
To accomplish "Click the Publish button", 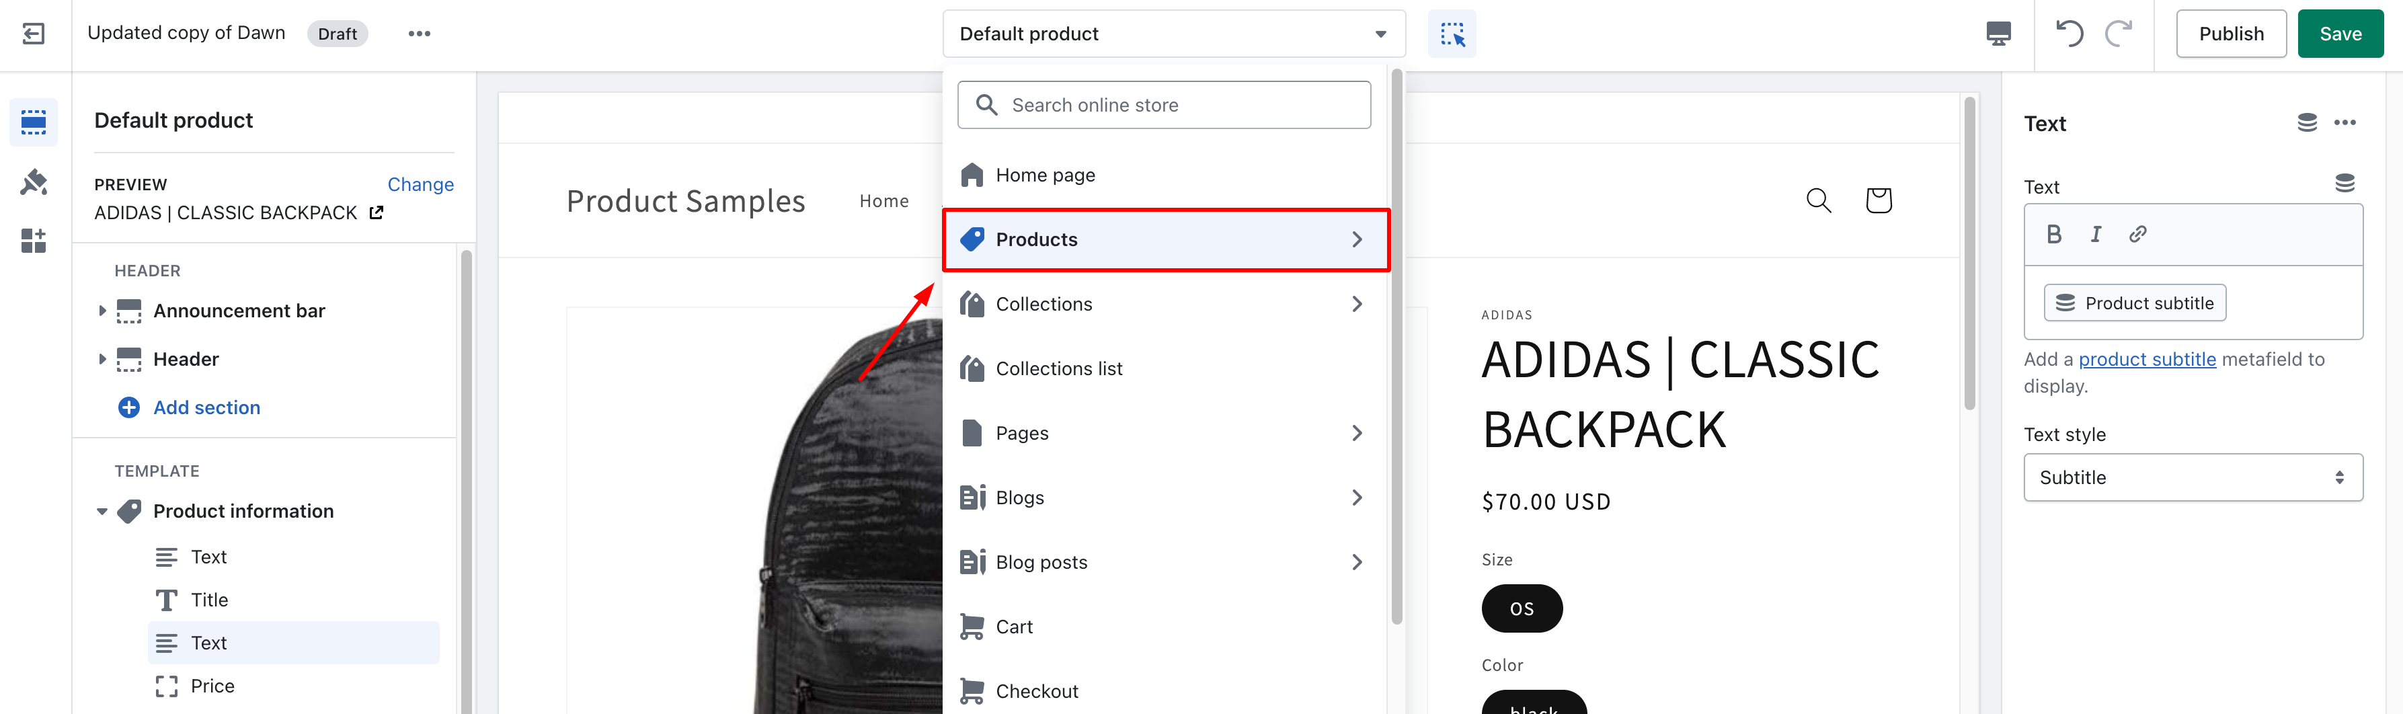I will point(2230,34).
